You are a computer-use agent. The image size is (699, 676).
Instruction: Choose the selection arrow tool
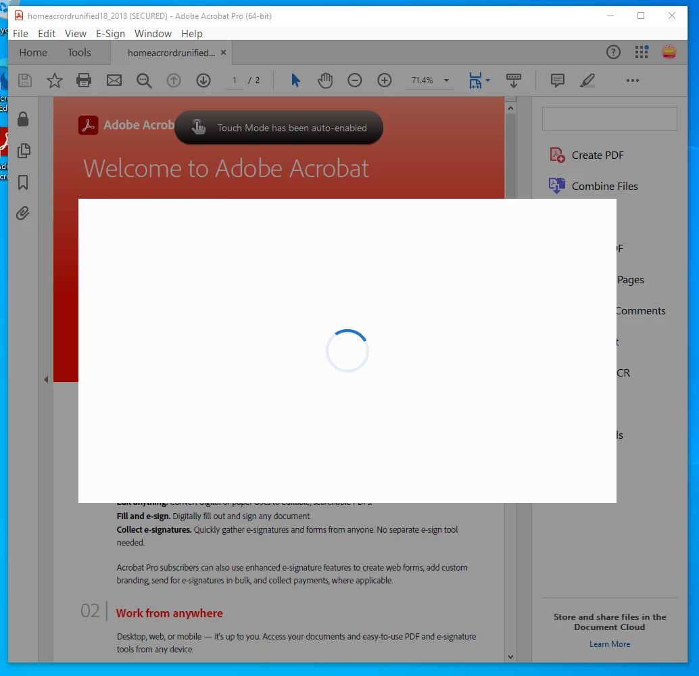tap(295, 80)
